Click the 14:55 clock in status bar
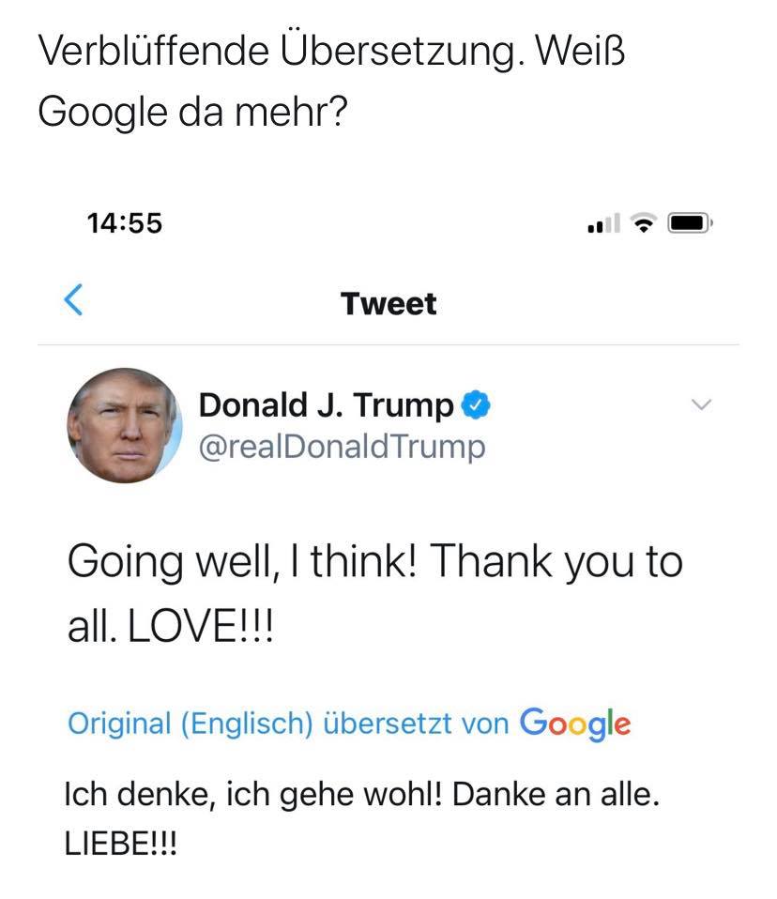The width and height of the screenshot is (777, 899). coord(124,223)
